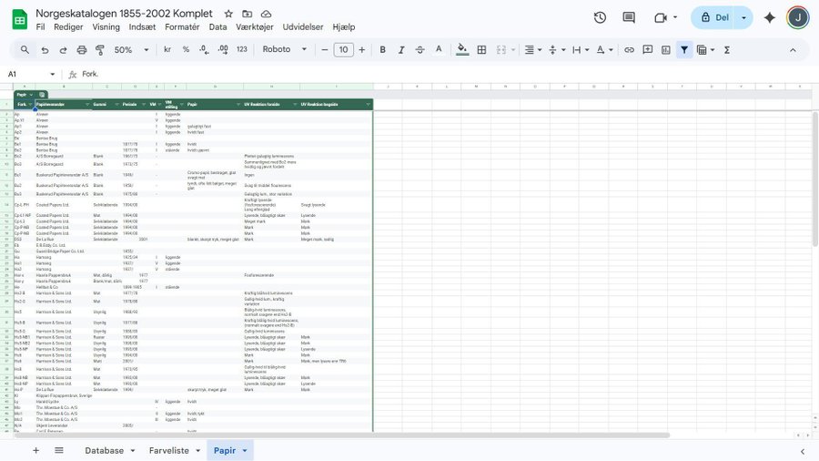Toggle bold formatting
This screenshot has width=819, height=461.
(x=382, y=50)
